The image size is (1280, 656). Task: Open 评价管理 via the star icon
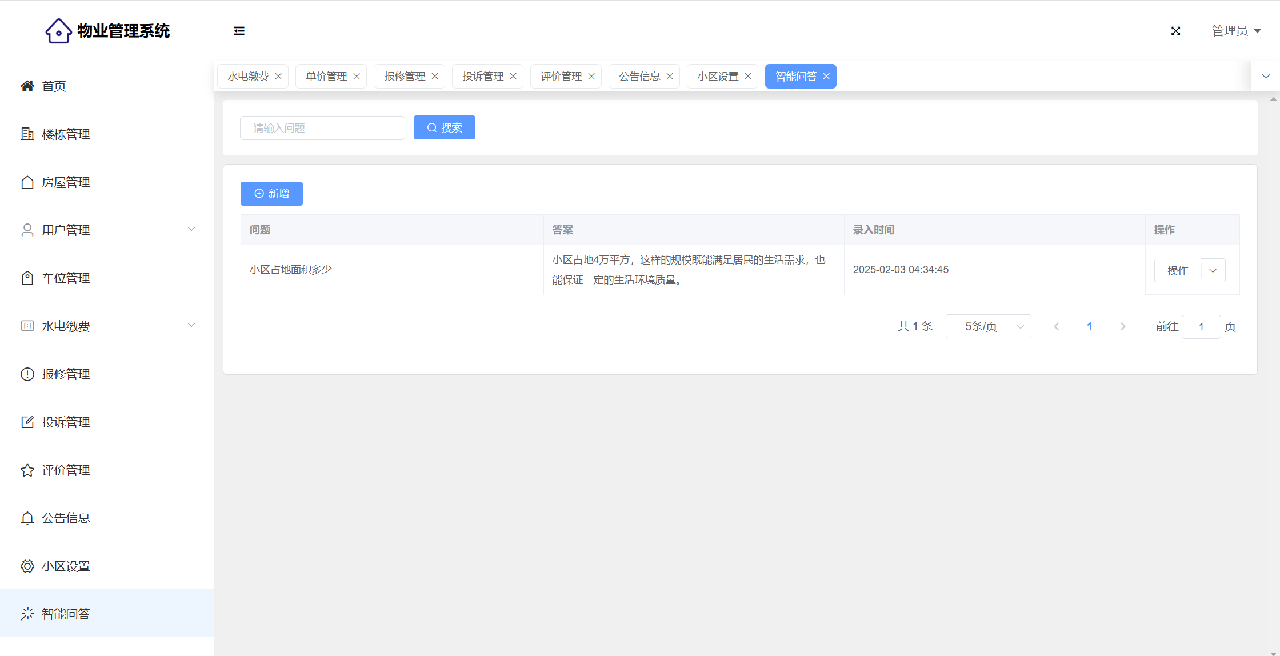click(27, 470)
